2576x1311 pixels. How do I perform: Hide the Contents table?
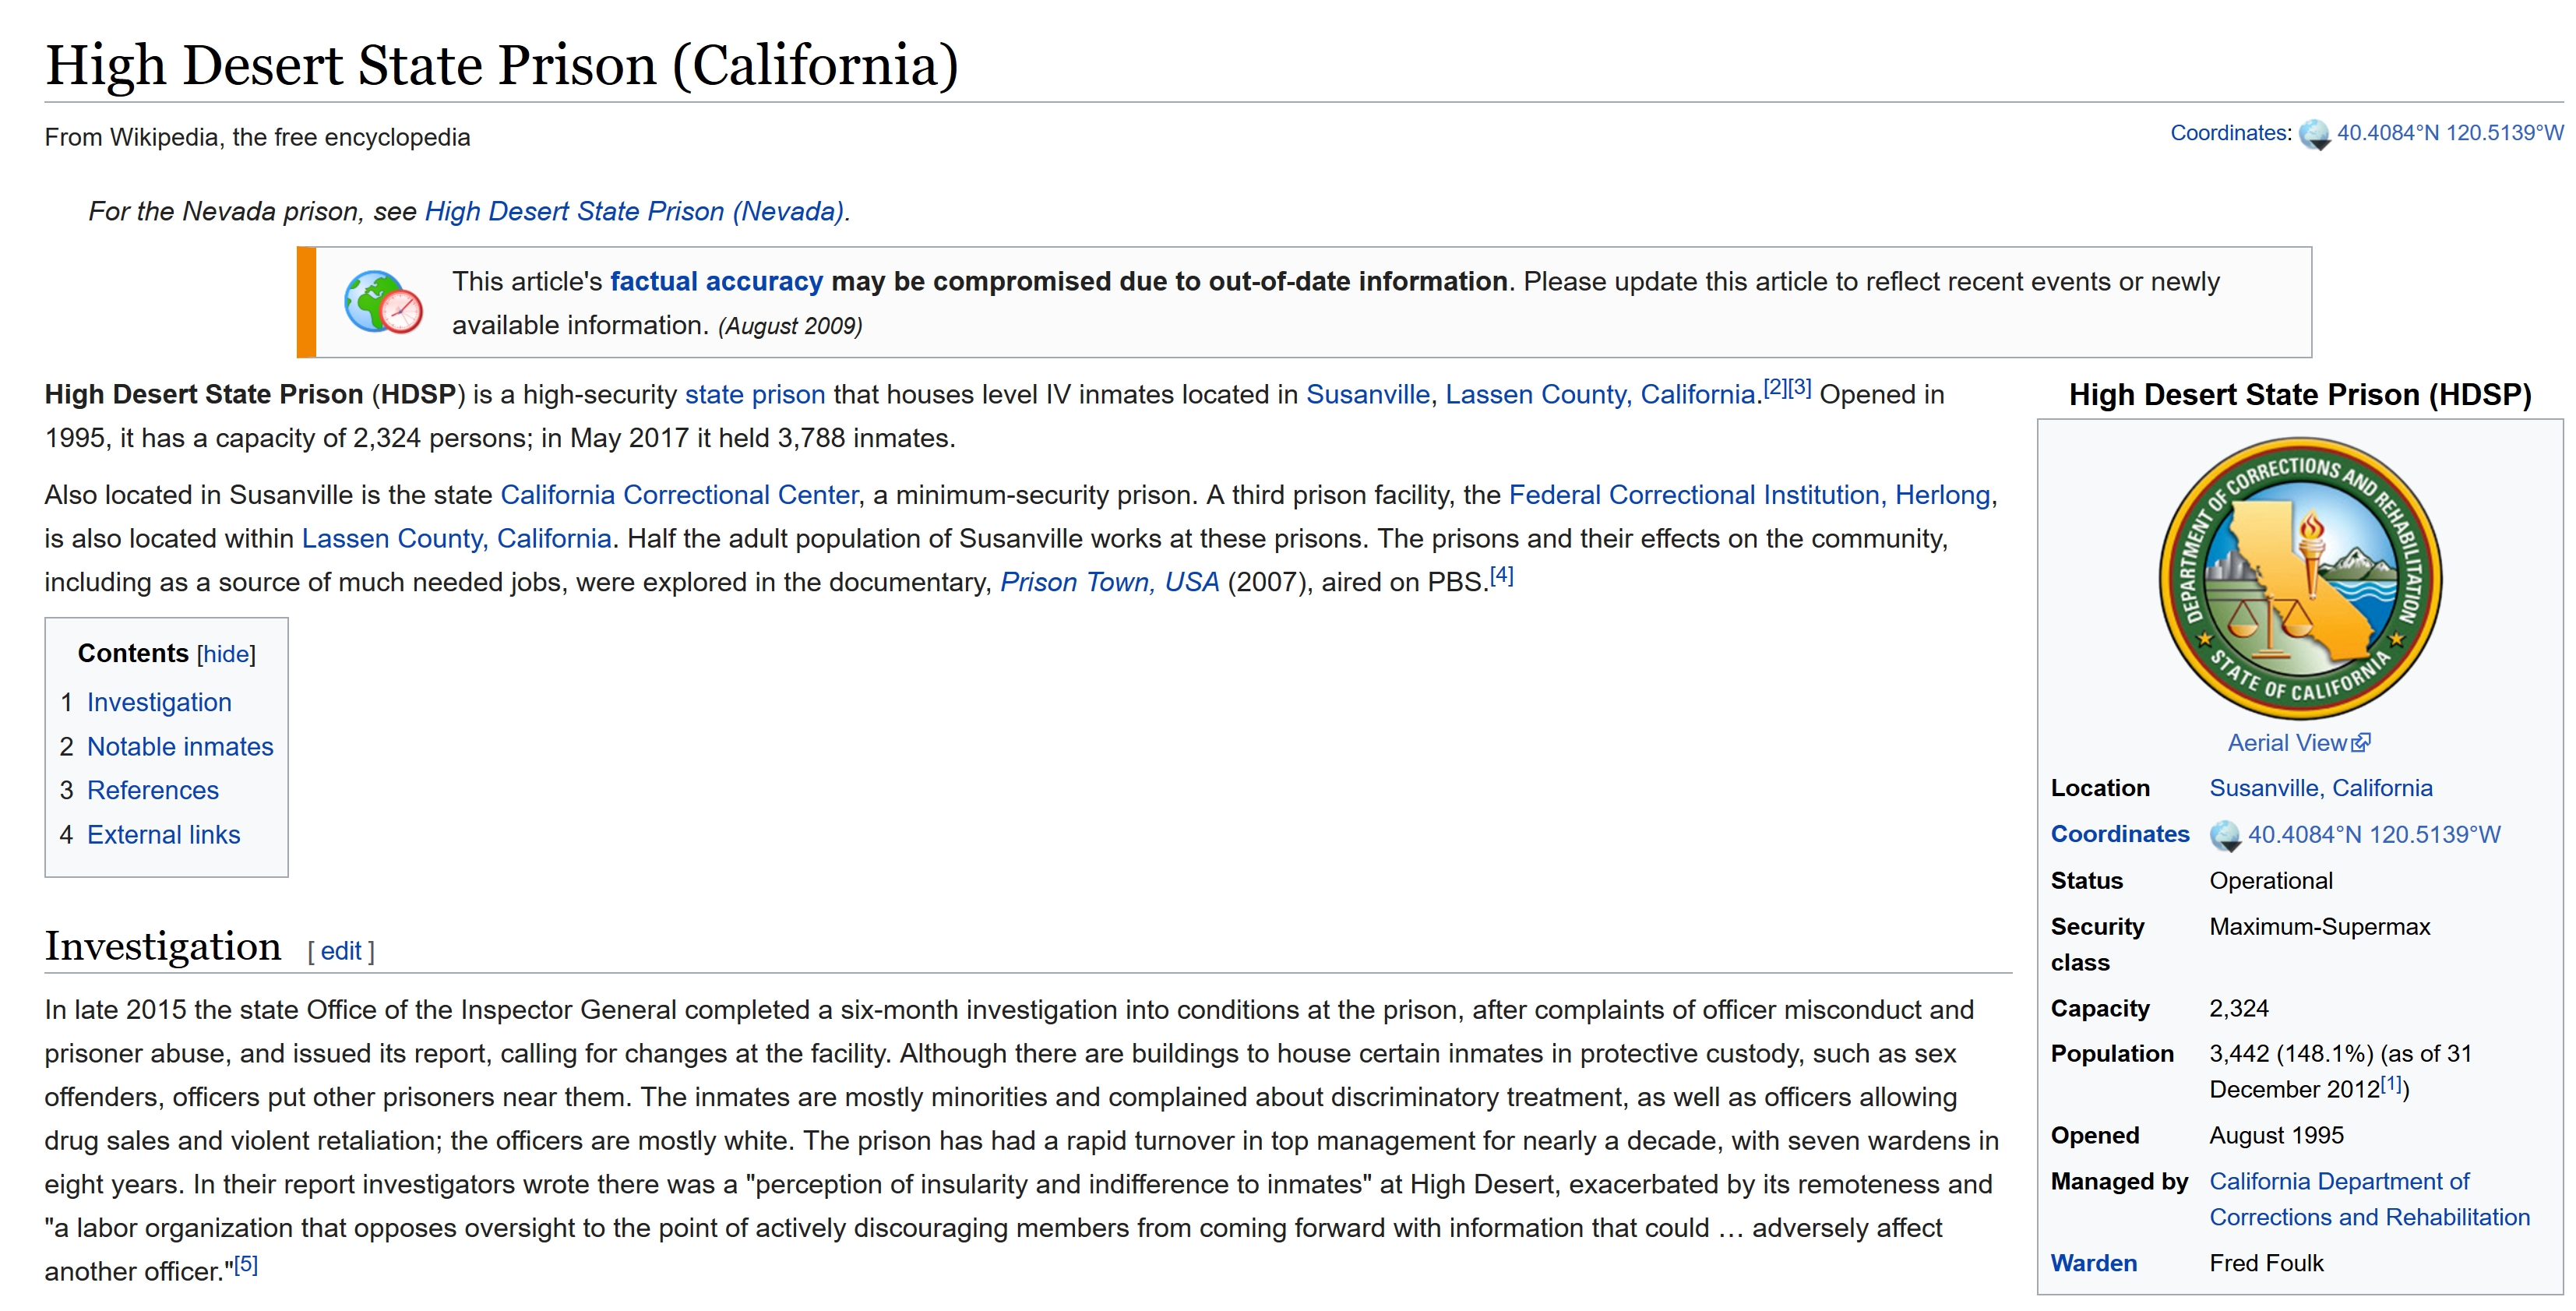click(226, 654)
